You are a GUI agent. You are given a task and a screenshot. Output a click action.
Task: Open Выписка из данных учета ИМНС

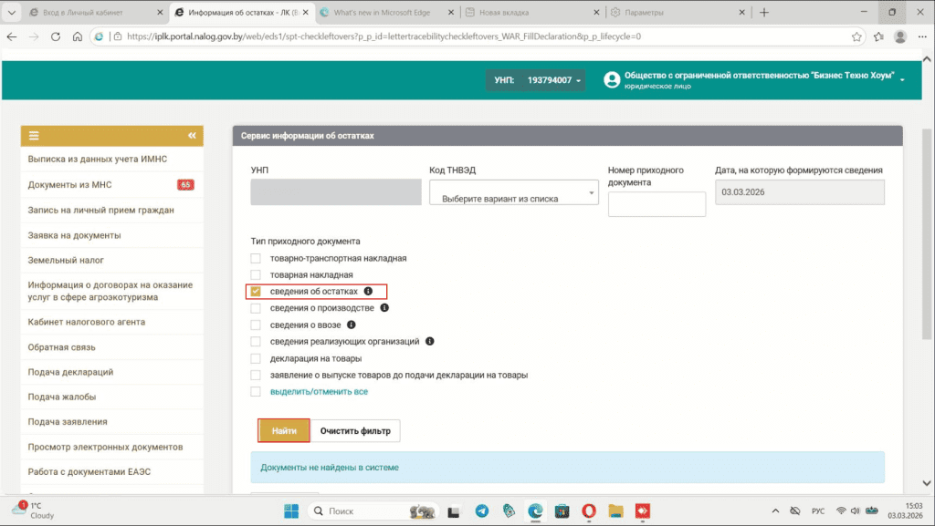click(111, 159)
